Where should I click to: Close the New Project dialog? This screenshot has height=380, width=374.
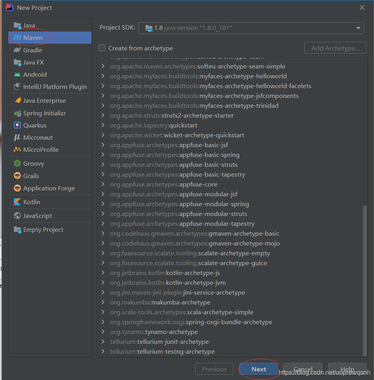(362, 7)
